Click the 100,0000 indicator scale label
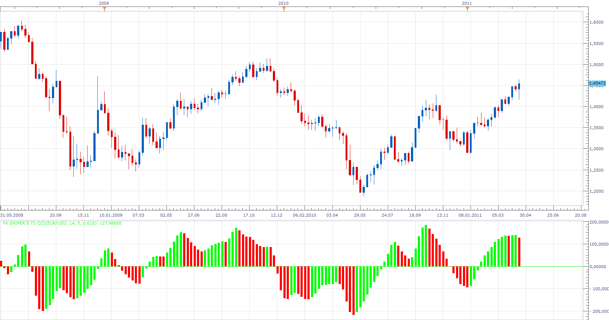The width and height of the screenshot is (609, 320). [x=599, y=244]
